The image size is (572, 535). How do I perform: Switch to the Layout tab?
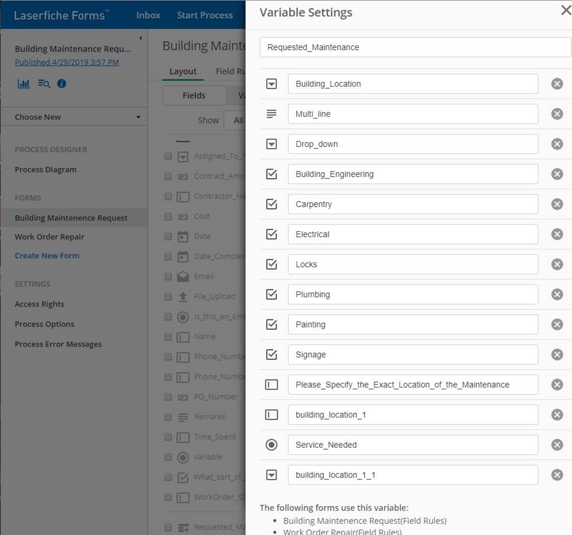[x=183, y=71]
